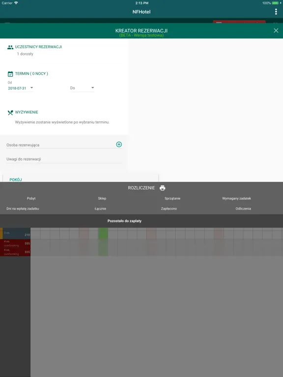Click the Odliczenia label
The image size is (283, 377).
pyautogui.click(x=243, y=209)
